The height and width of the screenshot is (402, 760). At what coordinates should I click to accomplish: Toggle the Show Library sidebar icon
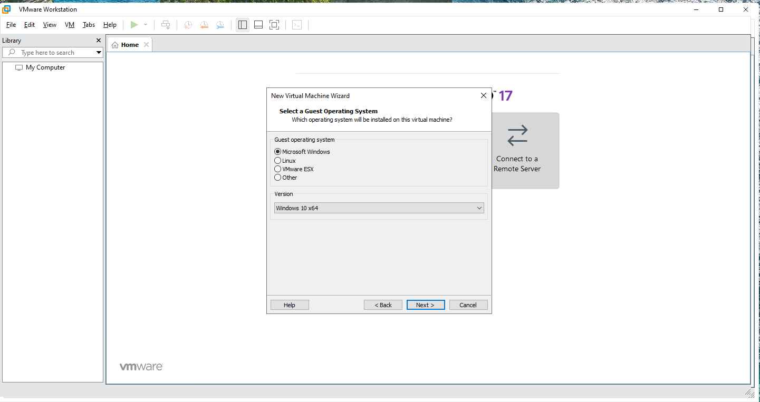click(243, 25)
